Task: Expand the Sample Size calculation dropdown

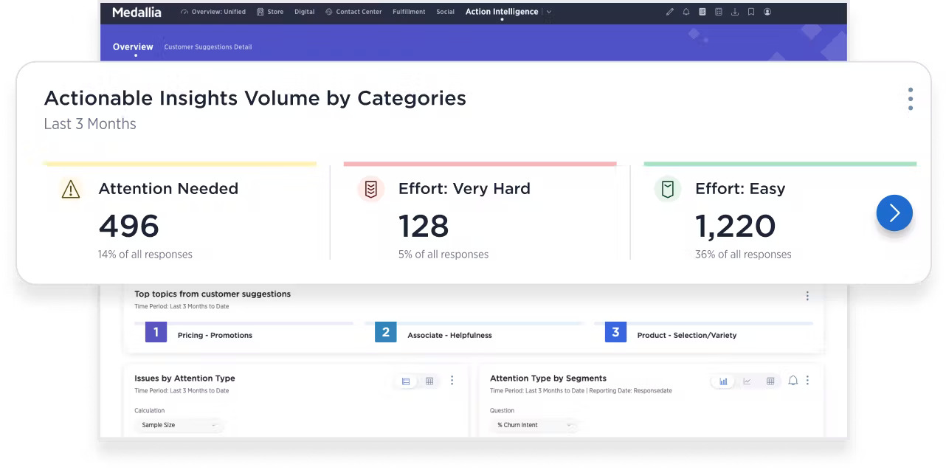Action: [x=179, y=425]
